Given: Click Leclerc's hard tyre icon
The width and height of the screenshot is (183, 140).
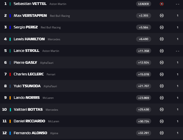Looking at the screenshot, I should [162, 74].
